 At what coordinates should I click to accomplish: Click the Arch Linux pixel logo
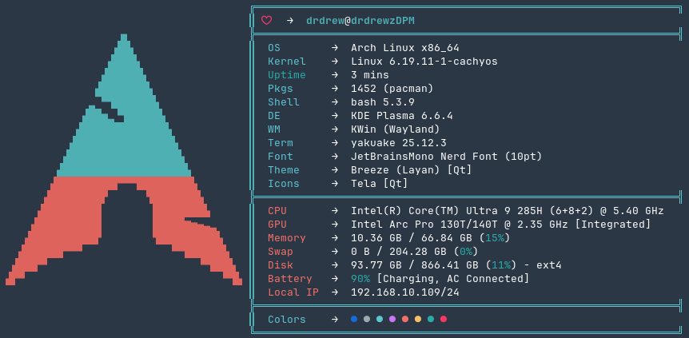coord(123,160)
